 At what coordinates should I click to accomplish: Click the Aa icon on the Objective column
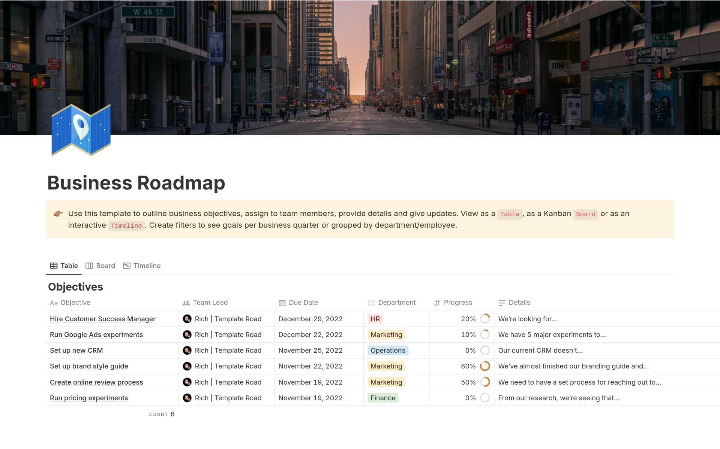point(54,303)
